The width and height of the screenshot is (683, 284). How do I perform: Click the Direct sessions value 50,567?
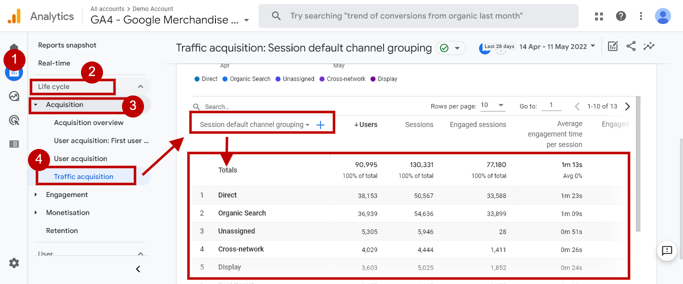(x=424, y=195)
